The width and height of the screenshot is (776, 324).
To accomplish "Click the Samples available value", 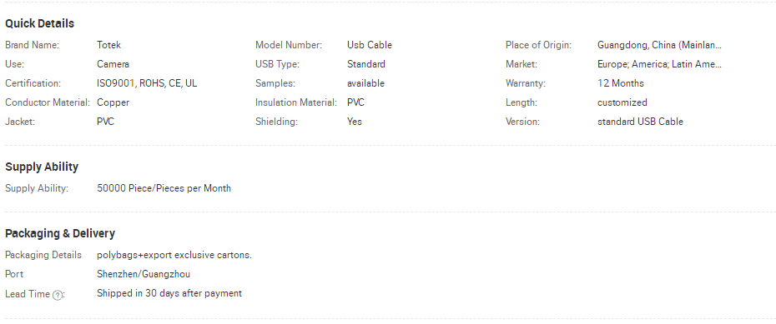I will tap(365, 83).
